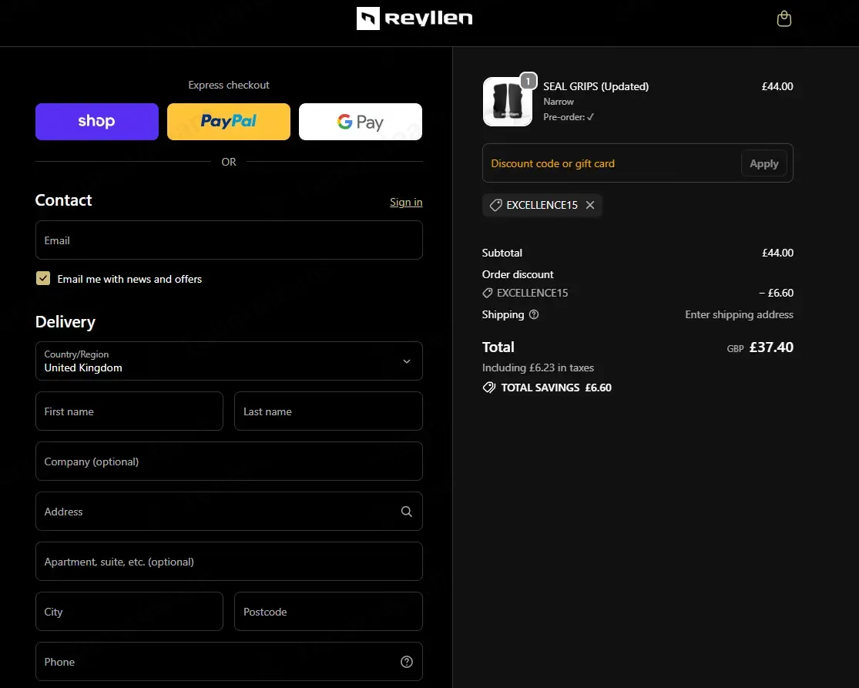The image size is (859, 688).
Task: Click the address search magnifier icon
Action: click(x=407, y=511)
